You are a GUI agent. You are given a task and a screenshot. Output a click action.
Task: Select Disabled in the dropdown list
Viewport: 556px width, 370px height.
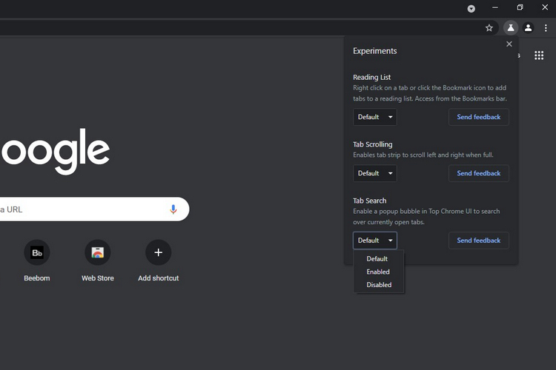[x=379, y=285]
